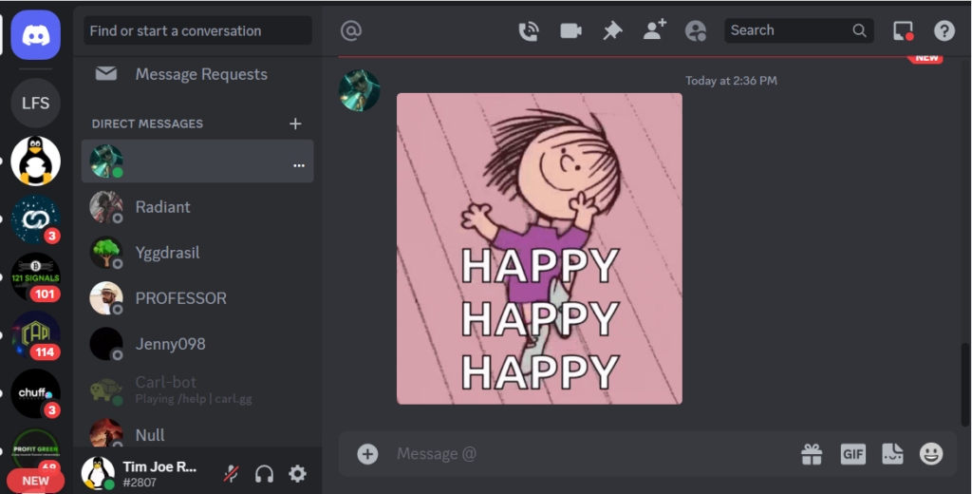Open the Profit Green server

click(x=35, y=448)
